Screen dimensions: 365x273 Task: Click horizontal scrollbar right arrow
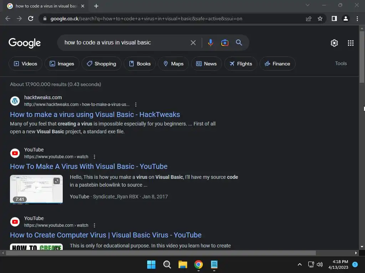click(356, 253)
